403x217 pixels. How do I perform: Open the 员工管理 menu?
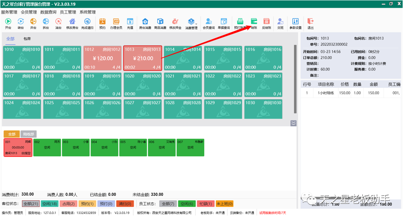(x=68, y=12)
